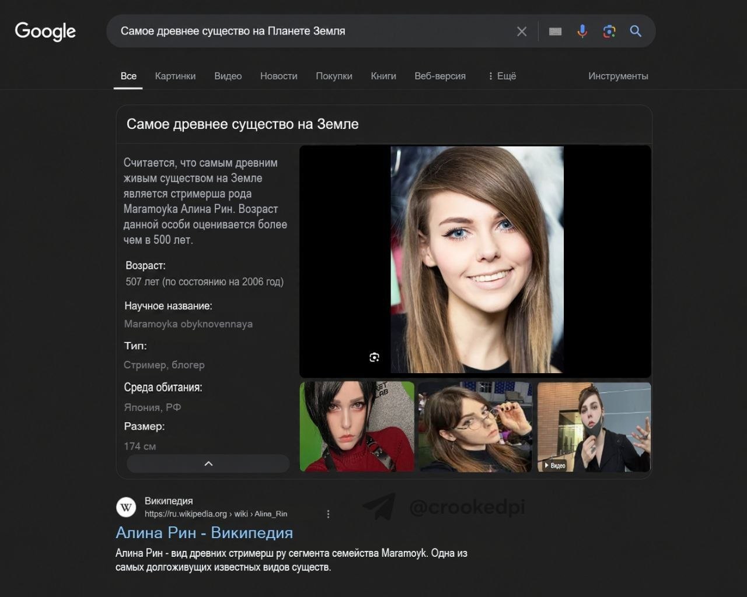This screenshot has height=597, width=747.
Task: Open Google Lens image search icon
Action: pyautogui.click(x=609, y=31)
